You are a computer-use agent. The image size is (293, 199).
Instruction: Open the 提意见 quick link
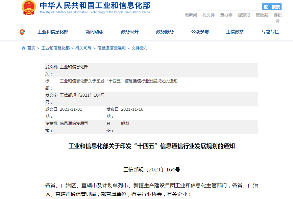pyautogui.click(x=244, y=15)
